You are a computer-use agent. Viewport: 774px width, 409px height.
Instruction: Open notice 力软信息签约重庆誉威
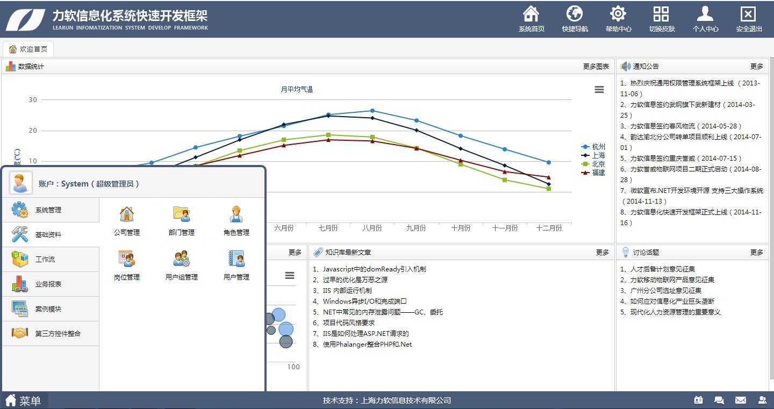(x=681, y=159)
